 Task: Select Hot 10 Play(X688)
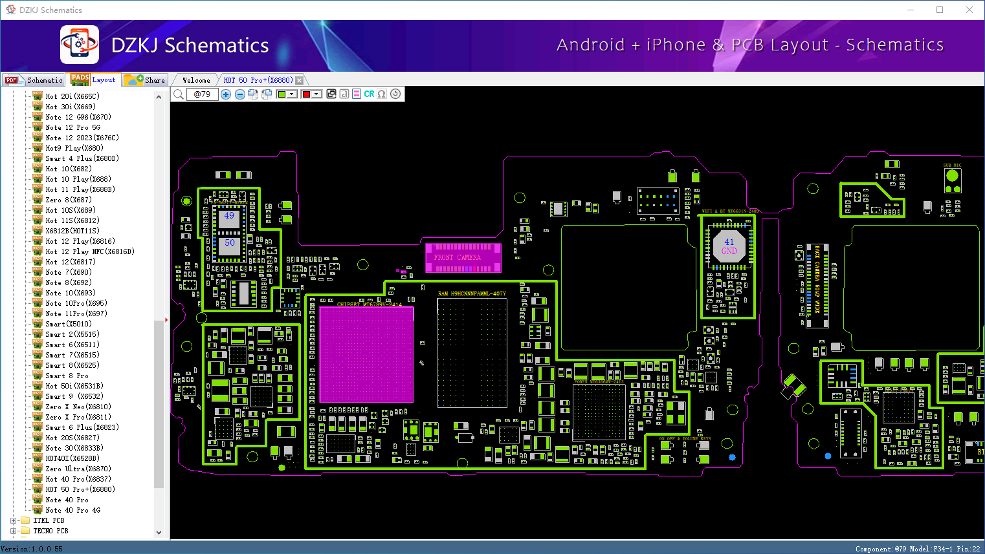click(x=78, y=179)
